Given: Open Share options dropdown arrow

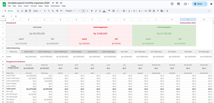Looking at the screenshot, I should pos(205,4).
